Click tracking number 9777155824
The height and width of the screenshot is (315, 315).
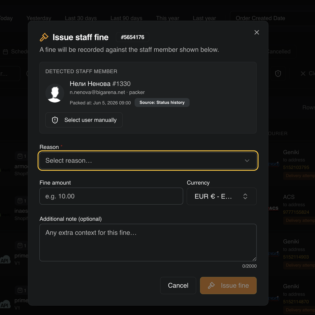tap(296, 212)
